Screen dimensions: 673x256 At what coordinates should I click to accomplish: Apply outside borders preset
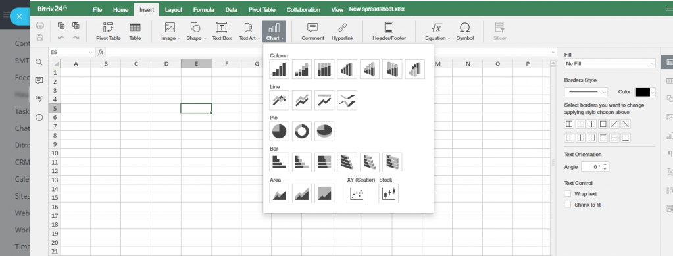pyautogui.click(x=603, y=124)
